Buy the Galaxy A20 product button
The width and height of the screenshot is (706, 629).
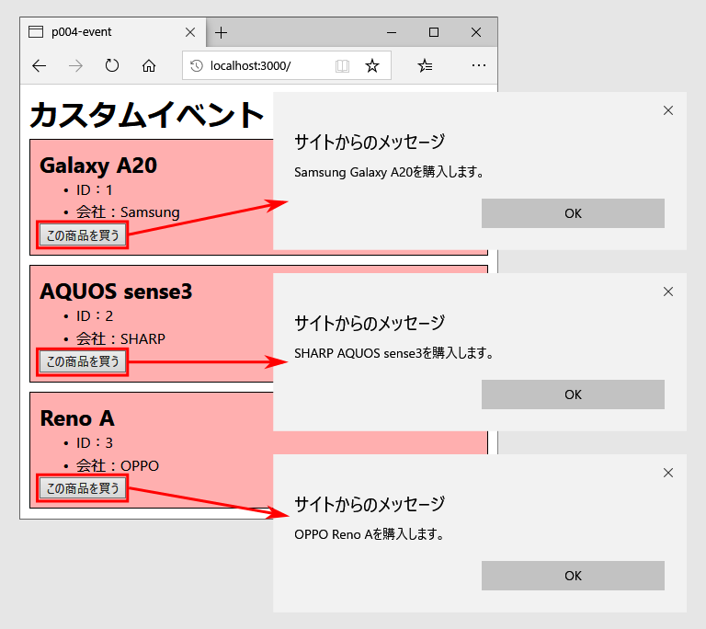(83, 235)
